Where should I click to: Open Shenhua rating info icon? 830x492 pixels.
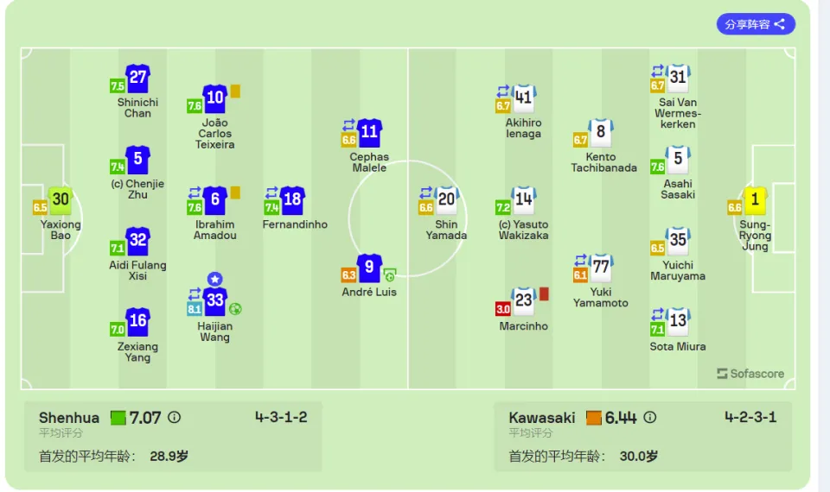click(174, 418)
